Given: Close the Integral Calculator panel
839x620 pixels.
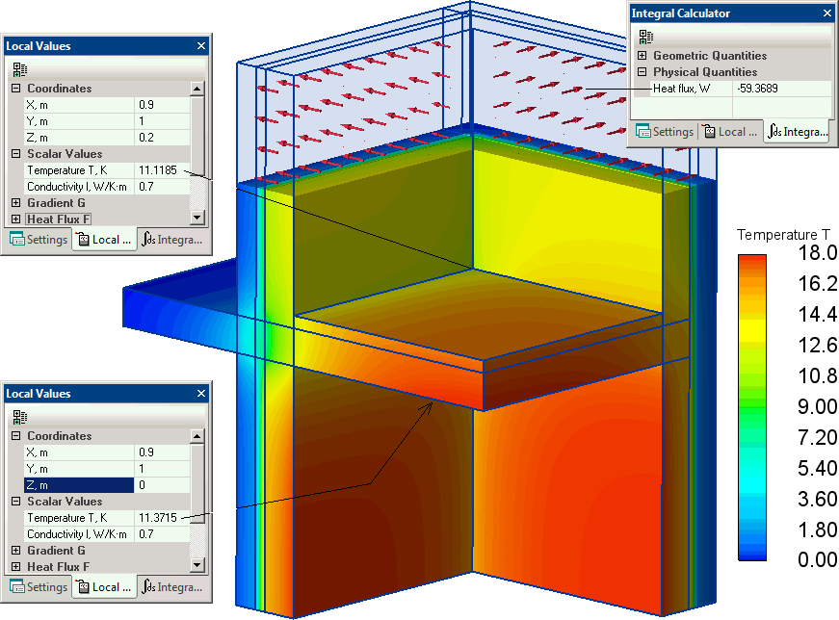Looking at the screenshot, I should point(826,13).
